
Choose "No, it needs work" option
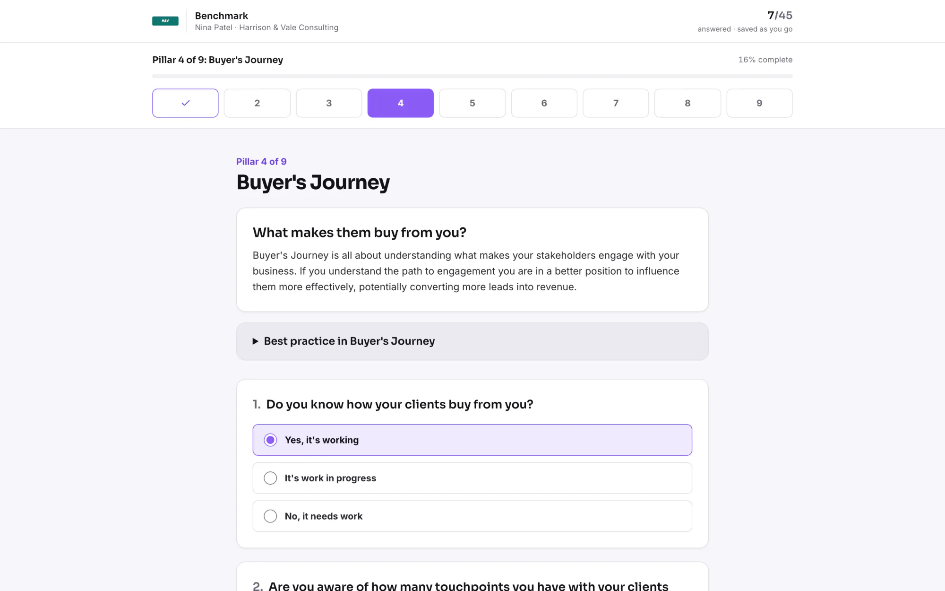click(x=472, y=516)
